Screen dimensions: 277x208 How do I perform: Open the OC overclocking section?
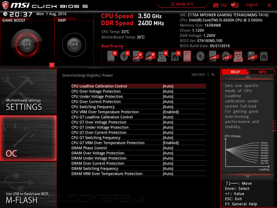[x=28, y=138]
